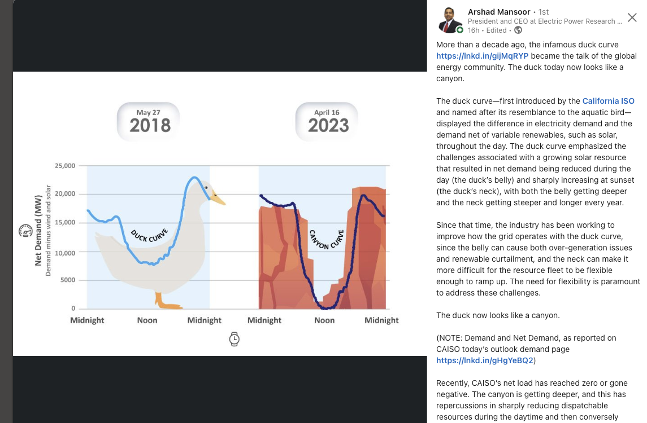Open Arshad Mansoor's name link
This screenshot has width=647, height=423.
coord(499,12)
